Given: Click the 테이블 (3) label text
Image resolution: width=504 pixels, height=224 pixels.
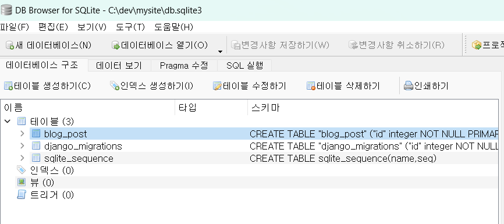Looking at the screenshot, I should pos(52,122).
